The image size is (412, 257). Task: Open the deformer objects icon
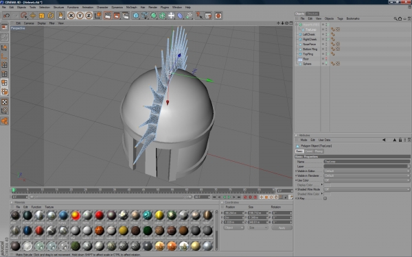[180, 16]
